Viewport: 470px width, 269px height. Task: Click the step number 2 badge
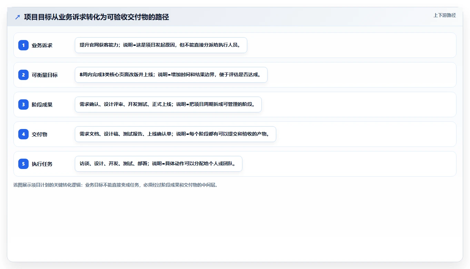(x=23, y=75)
